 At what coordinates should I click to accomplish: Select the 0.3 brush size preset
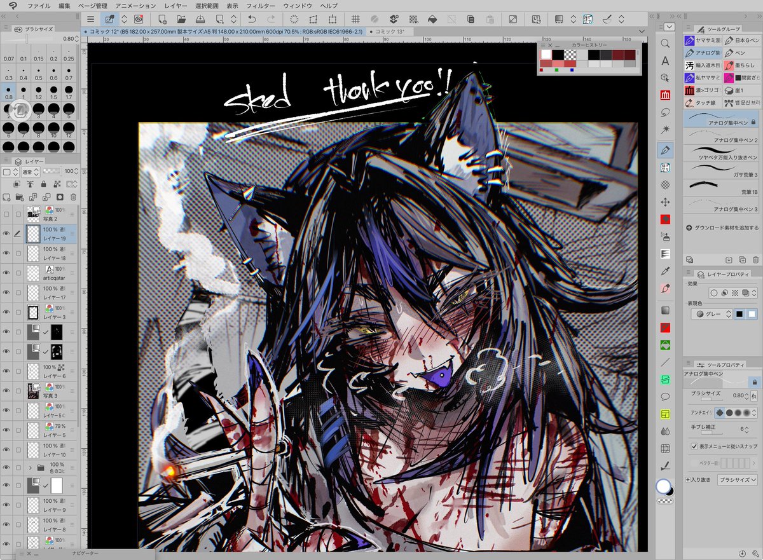[x=8, y=74]
